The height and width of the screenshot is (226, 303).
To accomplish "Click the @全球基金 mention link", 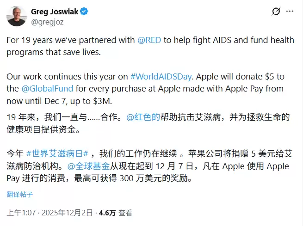I will click(x=89, y=166).
